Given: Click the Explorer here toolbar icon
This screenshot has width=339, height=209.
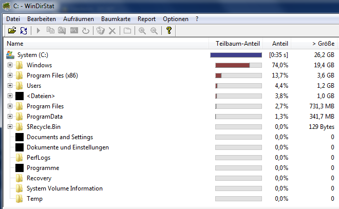Looking at the screenshot, I should [x=62, y=30].
